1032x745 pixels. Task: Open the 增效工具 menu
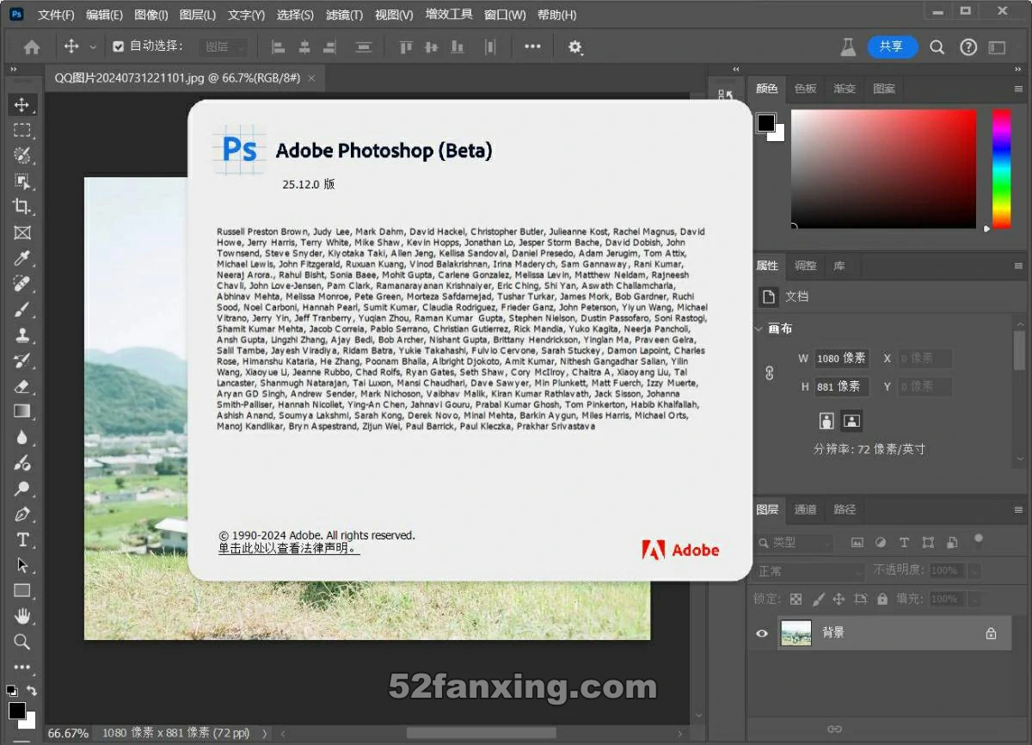449,15
